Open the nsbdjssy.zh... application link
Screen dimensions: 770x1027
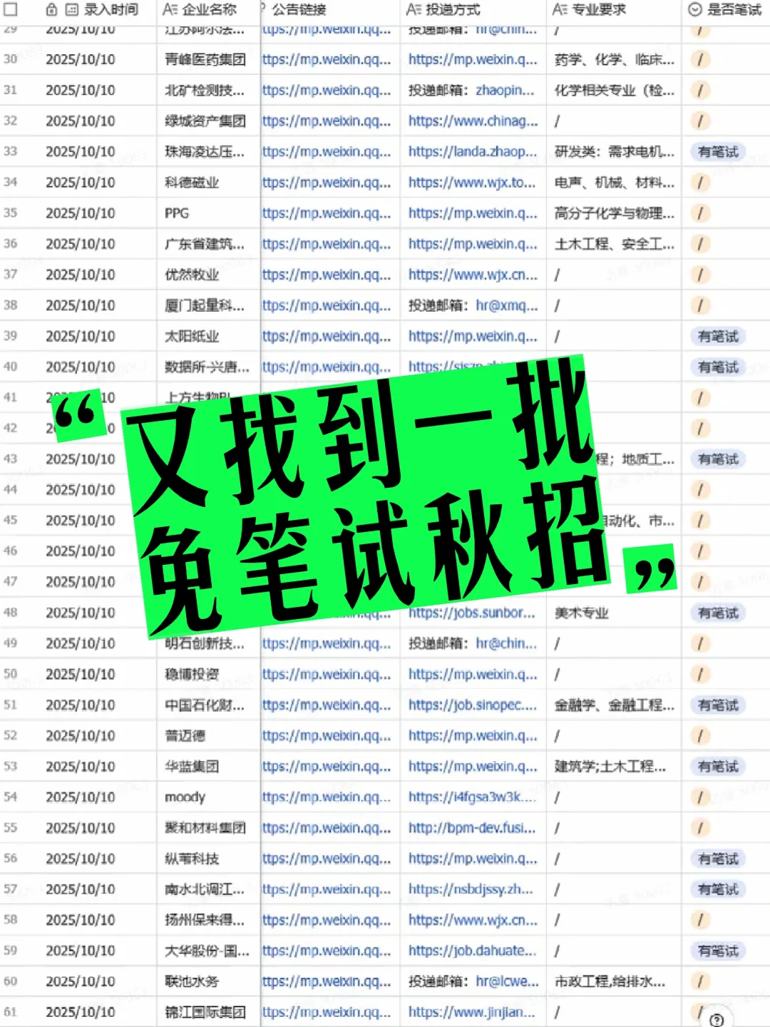pyautogui.click(x=471, y=889)
